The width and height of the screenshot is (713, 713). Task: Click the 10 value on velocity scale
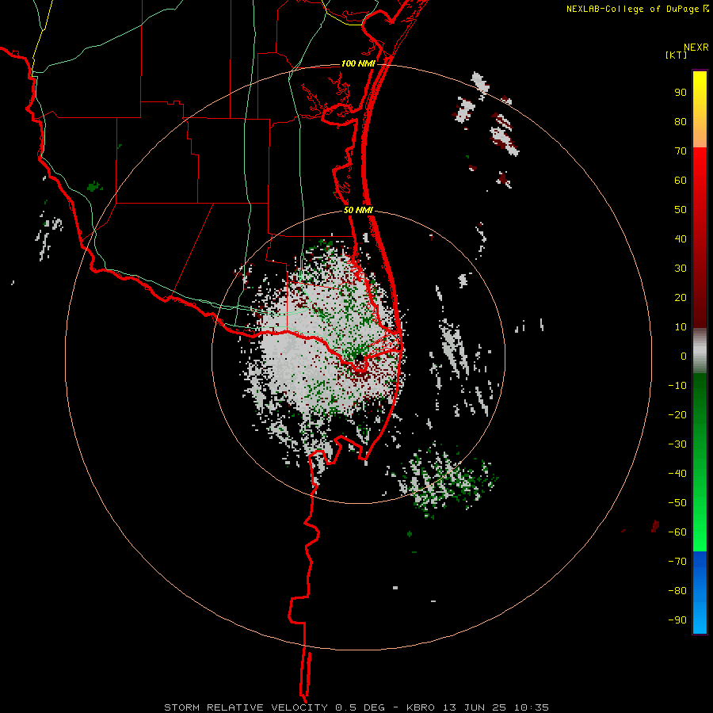coord(681,327)
